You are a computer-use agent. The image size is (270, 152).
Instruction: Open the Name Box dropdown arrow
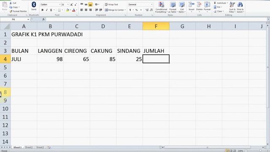(28, 19)
